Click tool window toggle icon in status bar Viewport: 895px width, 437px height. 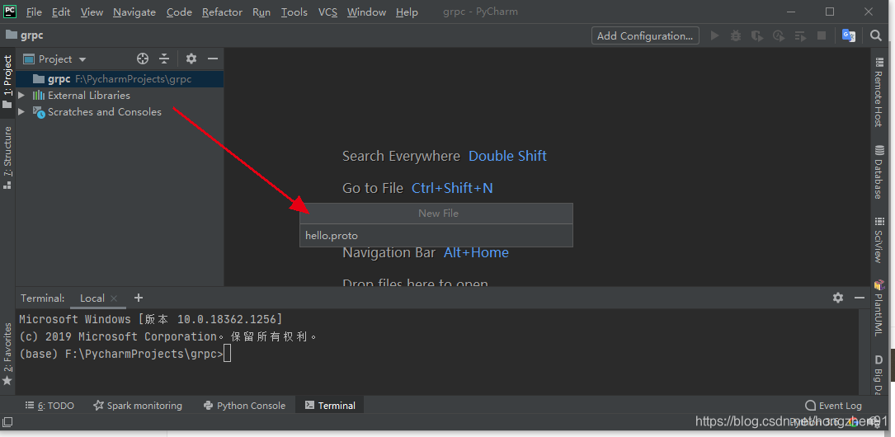[7, 422]
